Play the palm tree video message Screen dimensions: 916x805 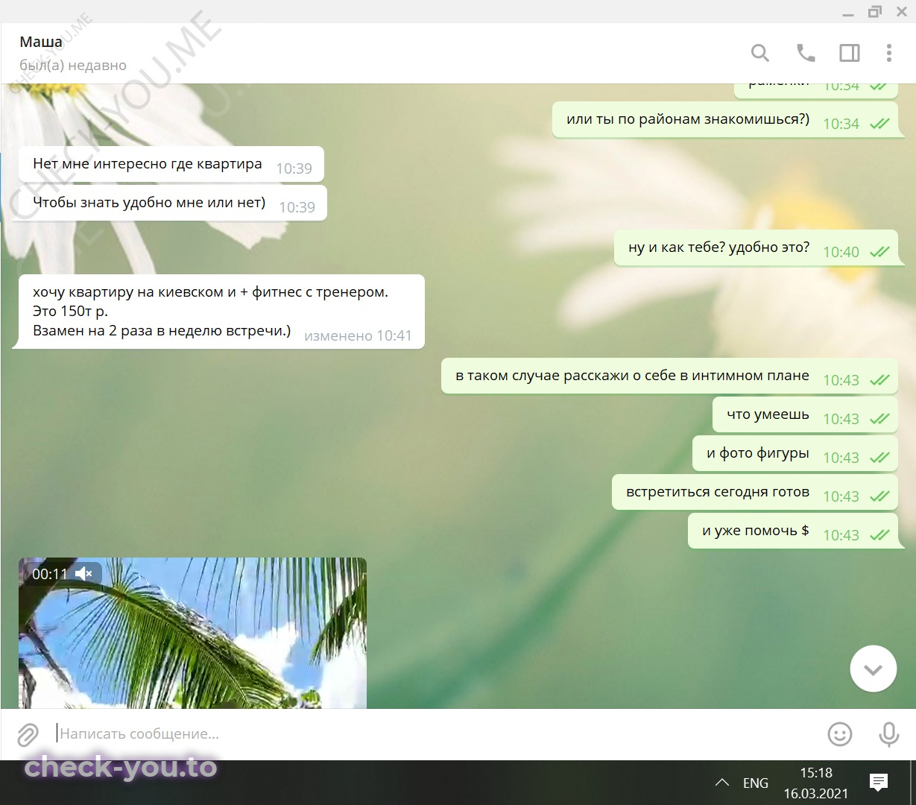192,633
